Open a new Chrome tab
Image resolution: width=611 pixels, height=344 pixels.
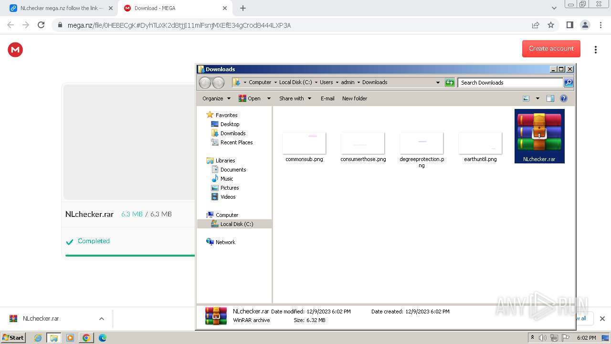coord(243,8)
